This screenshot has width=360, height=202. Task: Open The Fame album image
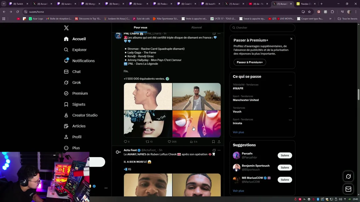click(x=148, y=124)
